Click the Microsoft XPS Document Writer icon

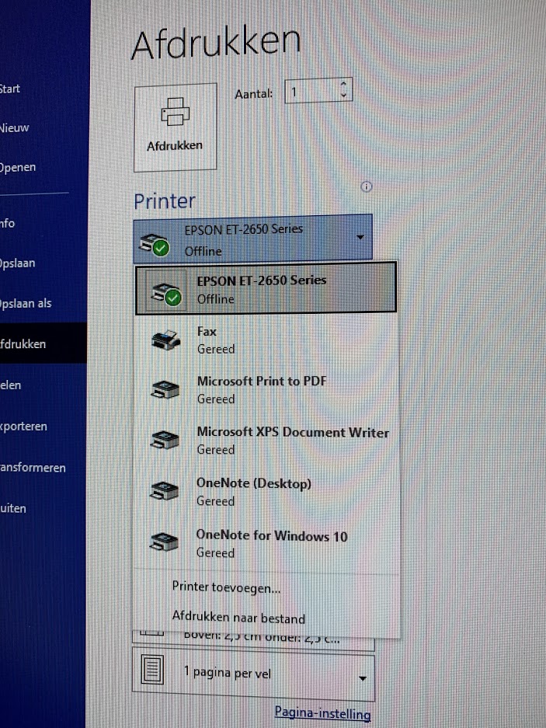pyautogui.click(x=165, y=441)
